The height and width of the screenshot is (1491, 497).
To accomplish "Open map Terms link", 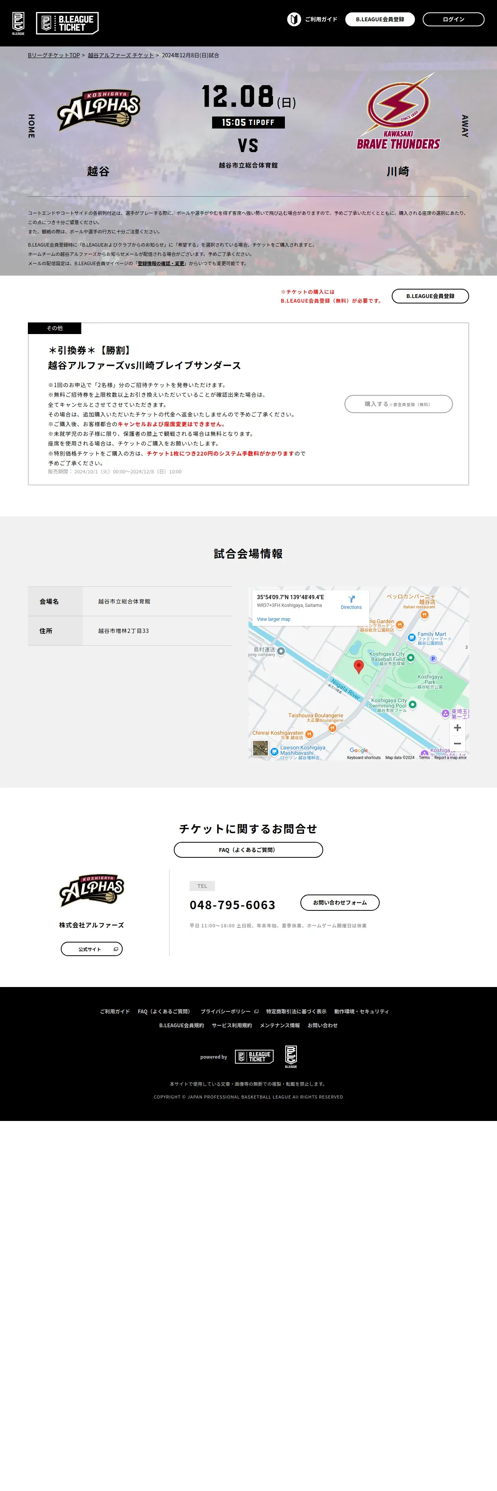I will [x=424, y=757].
